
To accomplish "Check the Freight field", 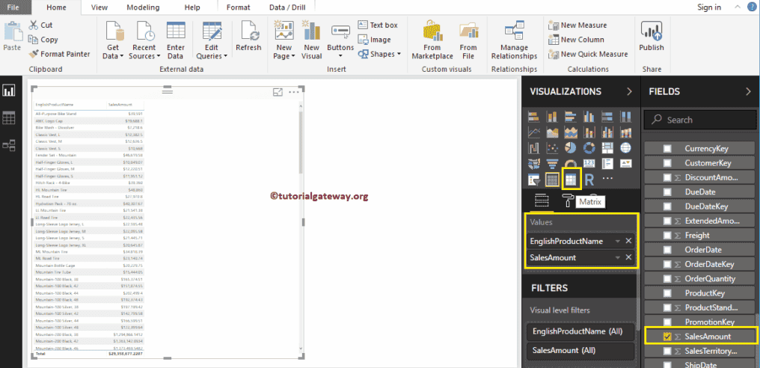I will click(667, 235).
